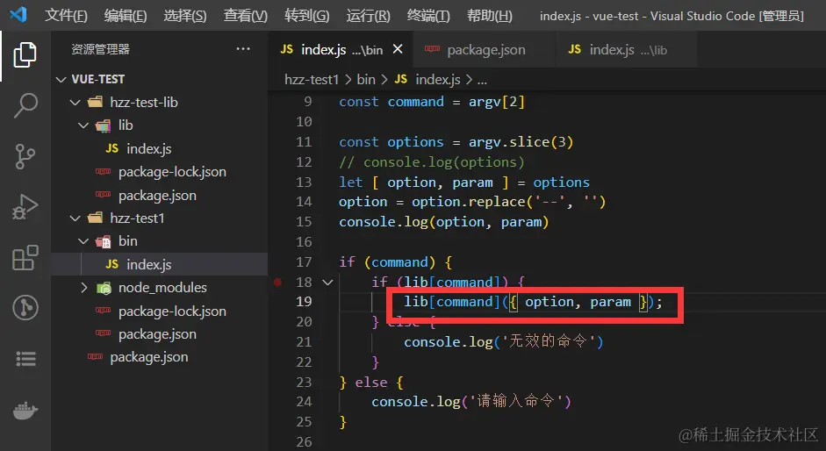Open 终端(T) menu
This screenshot has width=826, height=451.
tap(428, 16)
